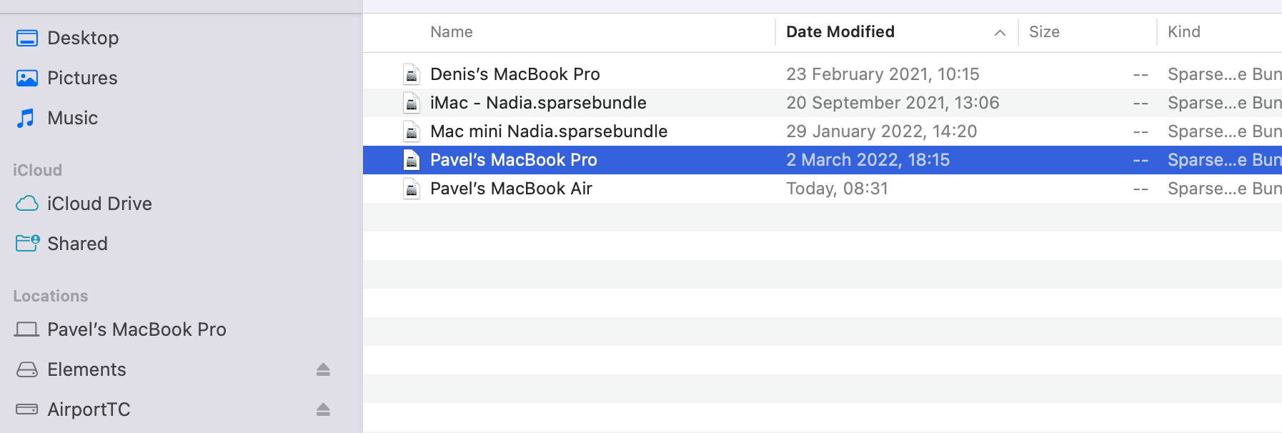The width and height of the screenshot is (1282, 433).
Task: Open the Elements drive in sidebar
Action: click(x=86, y=369)
